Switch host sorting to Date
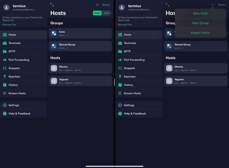The image size is (229, 168). pos(106,13)
